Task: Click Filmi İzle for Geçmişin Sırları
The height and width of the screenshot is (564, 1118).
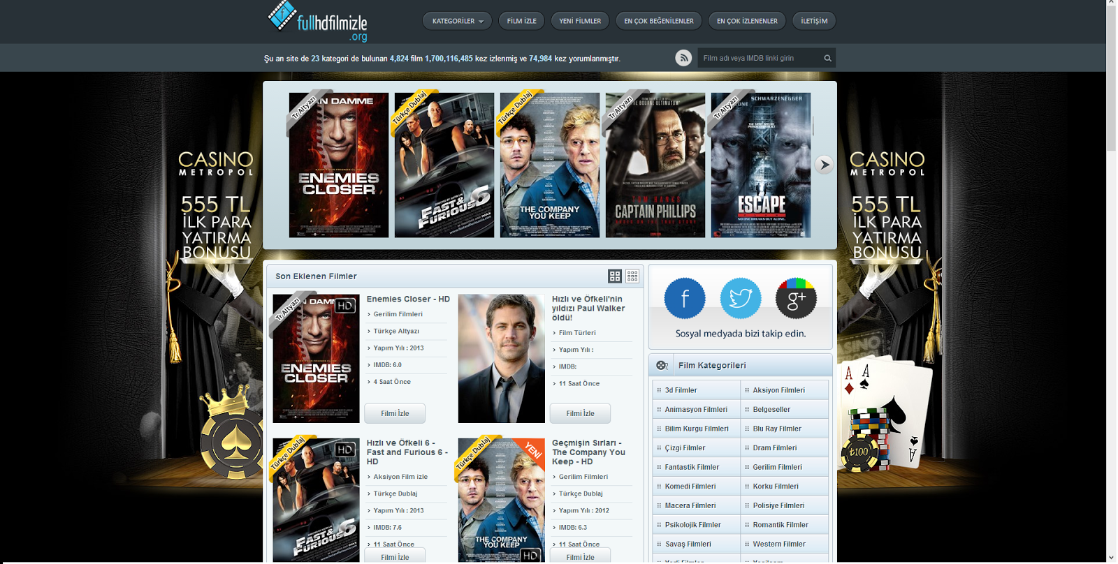Action: coord(580,556)
